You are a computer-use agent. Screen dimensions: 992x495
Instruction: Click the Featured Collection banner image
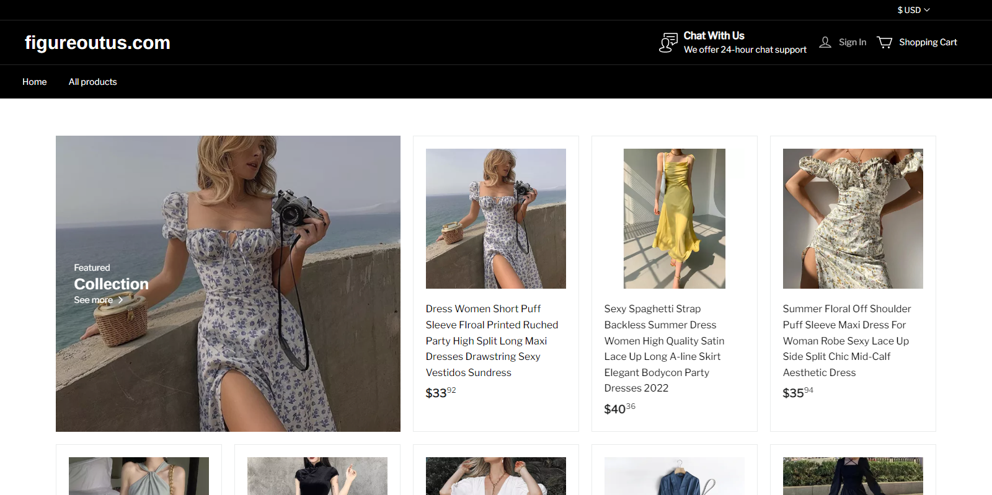coord(228,284)
